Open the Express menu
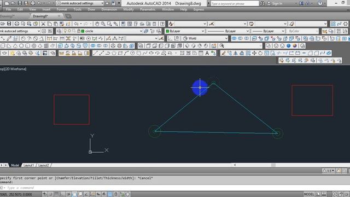This screenshot has width=350, height=197. pos(199,10)
